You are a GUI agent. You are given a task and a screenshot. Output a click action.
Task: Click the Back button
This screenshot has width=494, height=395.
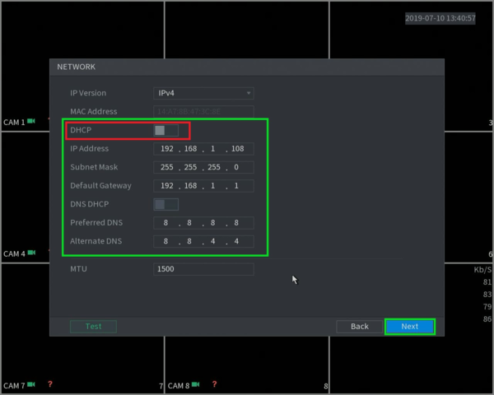tap(360, 327)
